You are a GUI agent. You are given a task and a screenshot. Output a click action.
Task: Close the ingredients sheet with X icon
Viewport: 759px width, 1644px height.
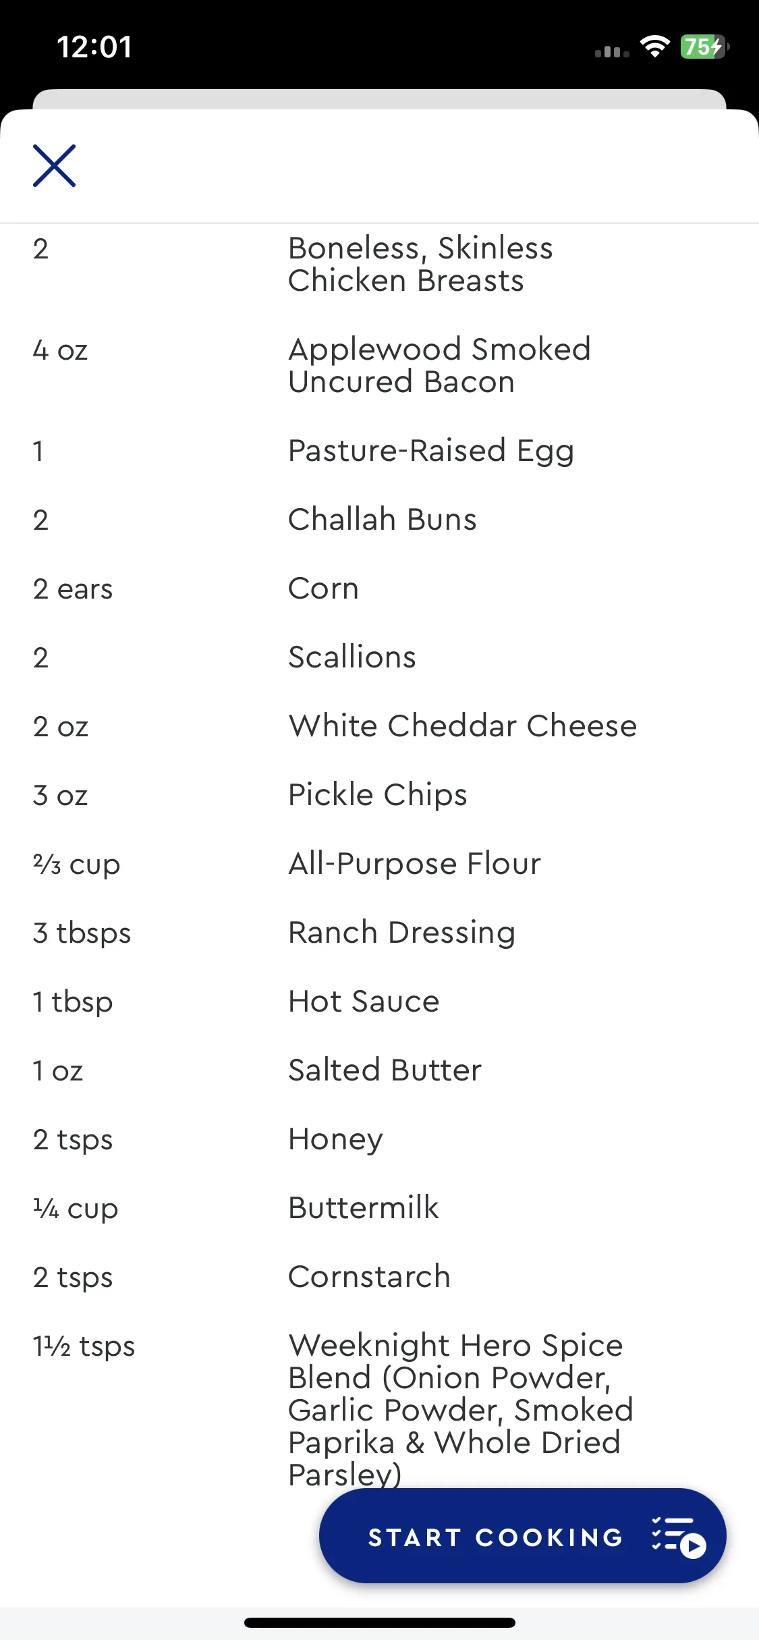54,166
